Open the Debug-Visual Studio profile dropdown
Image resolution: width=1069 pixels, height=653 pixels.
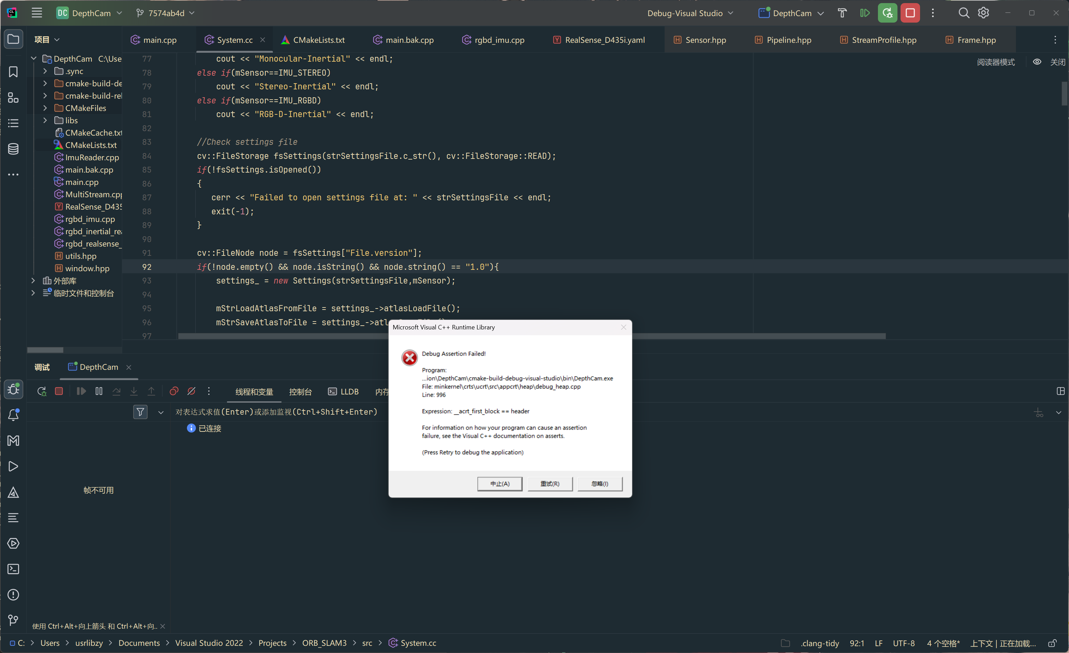[690, 13]
